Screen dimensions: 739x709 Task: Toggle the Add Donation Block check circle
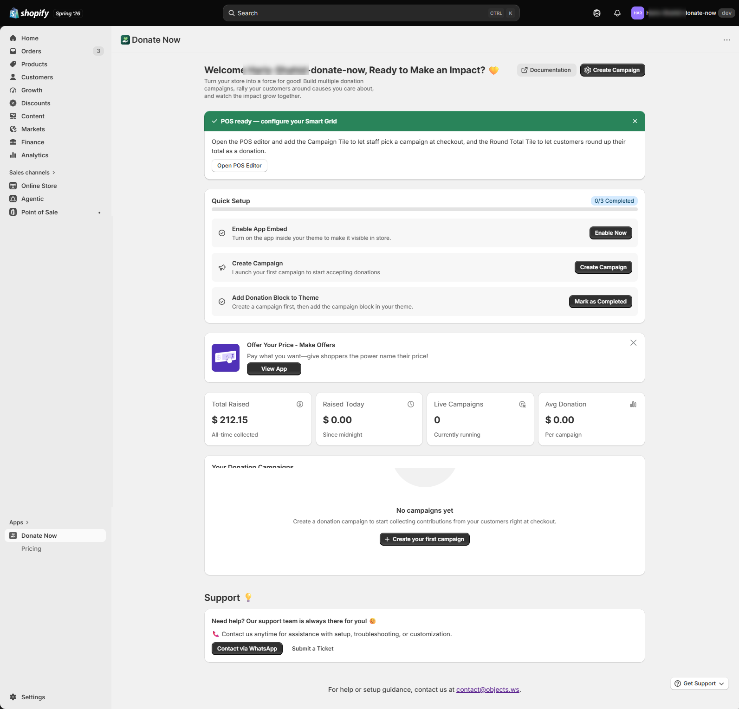coord(222,302)
